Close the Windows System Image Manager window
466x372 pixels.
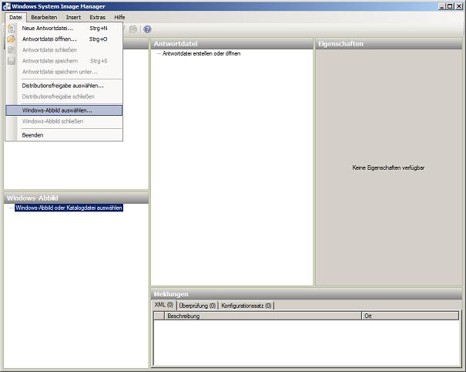[458, 6]
